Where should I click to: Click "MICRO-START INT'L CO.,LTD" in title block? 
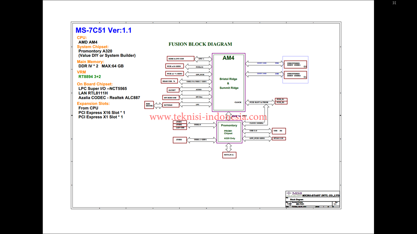click(321, 195)
